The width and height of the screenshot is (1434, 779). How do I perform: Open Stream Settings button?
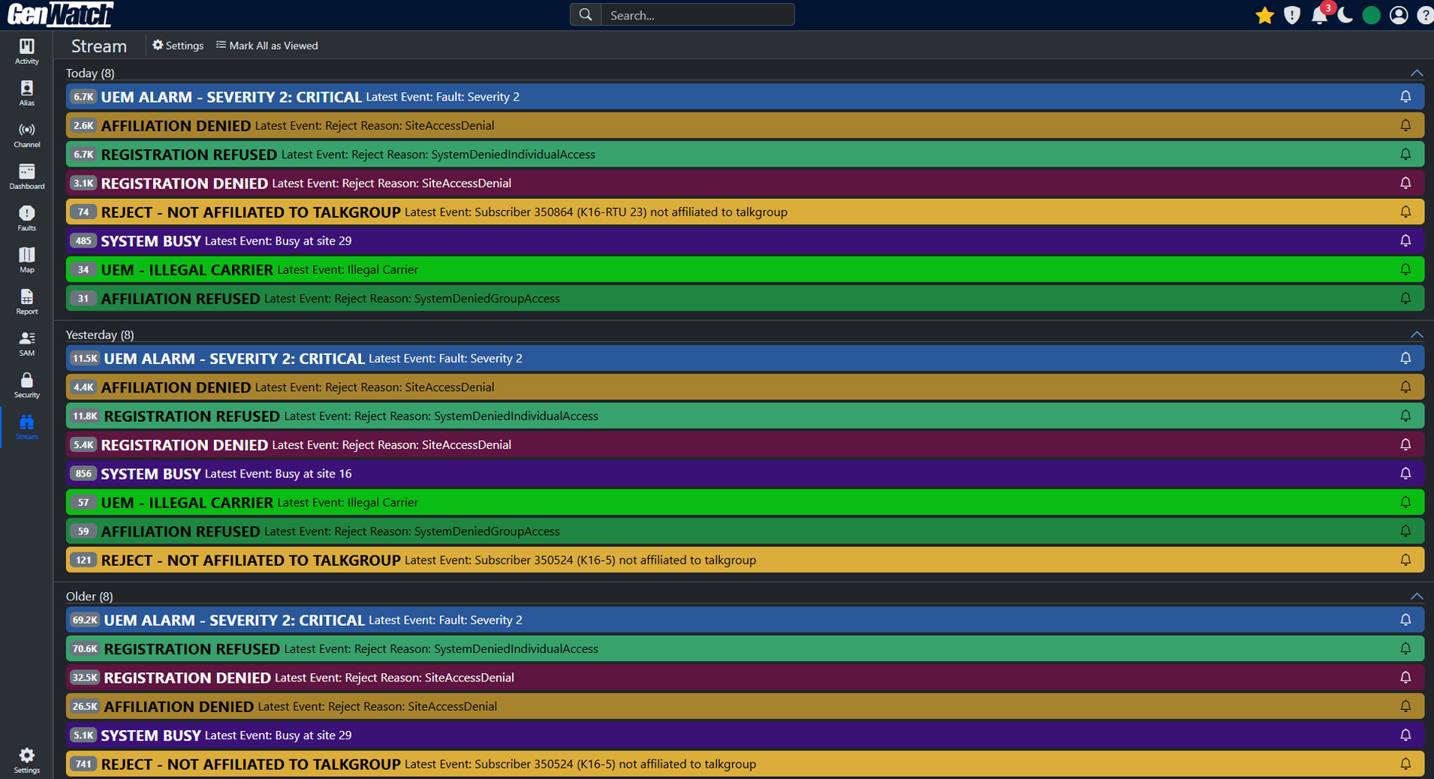[178, 46]
